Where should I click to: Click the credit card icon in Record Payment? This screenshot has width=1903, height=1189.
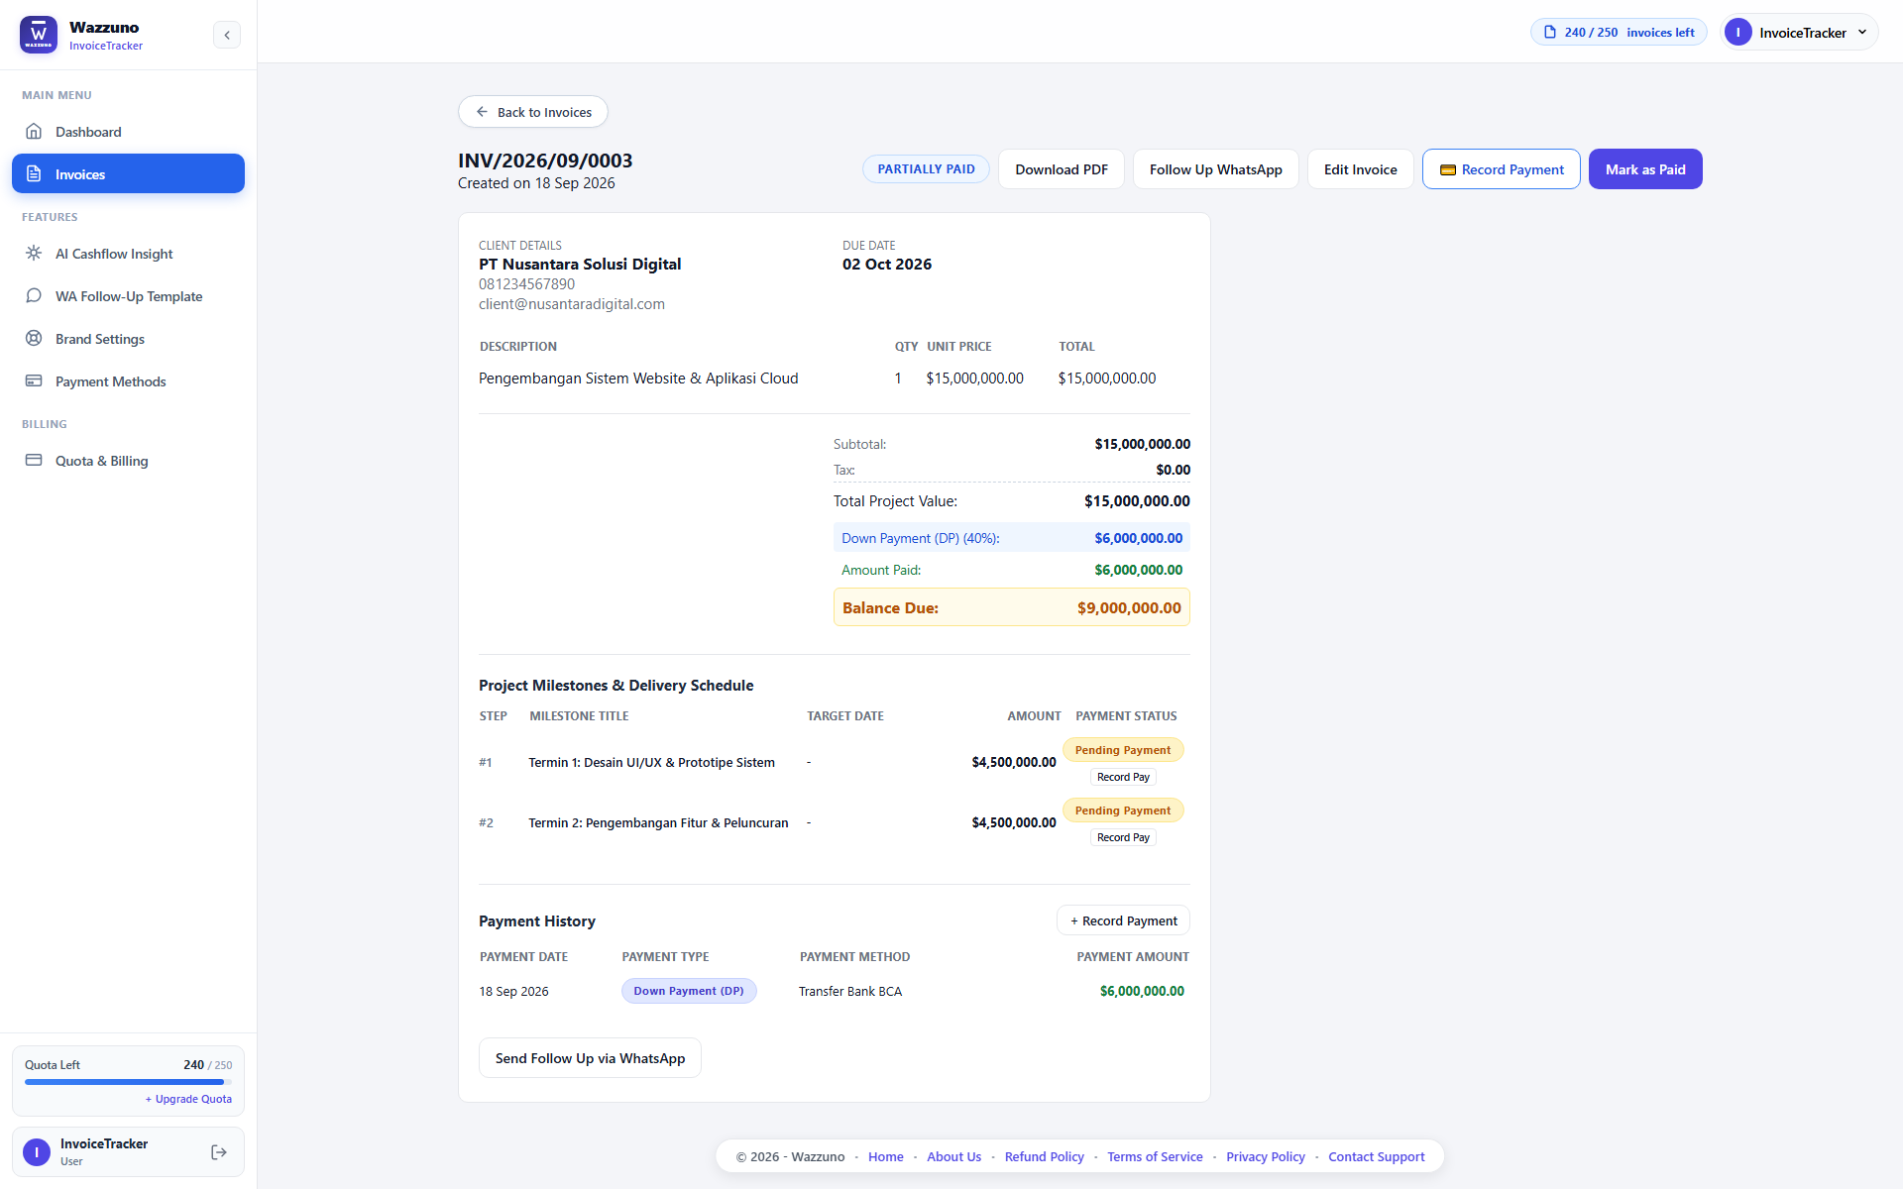1448,170
